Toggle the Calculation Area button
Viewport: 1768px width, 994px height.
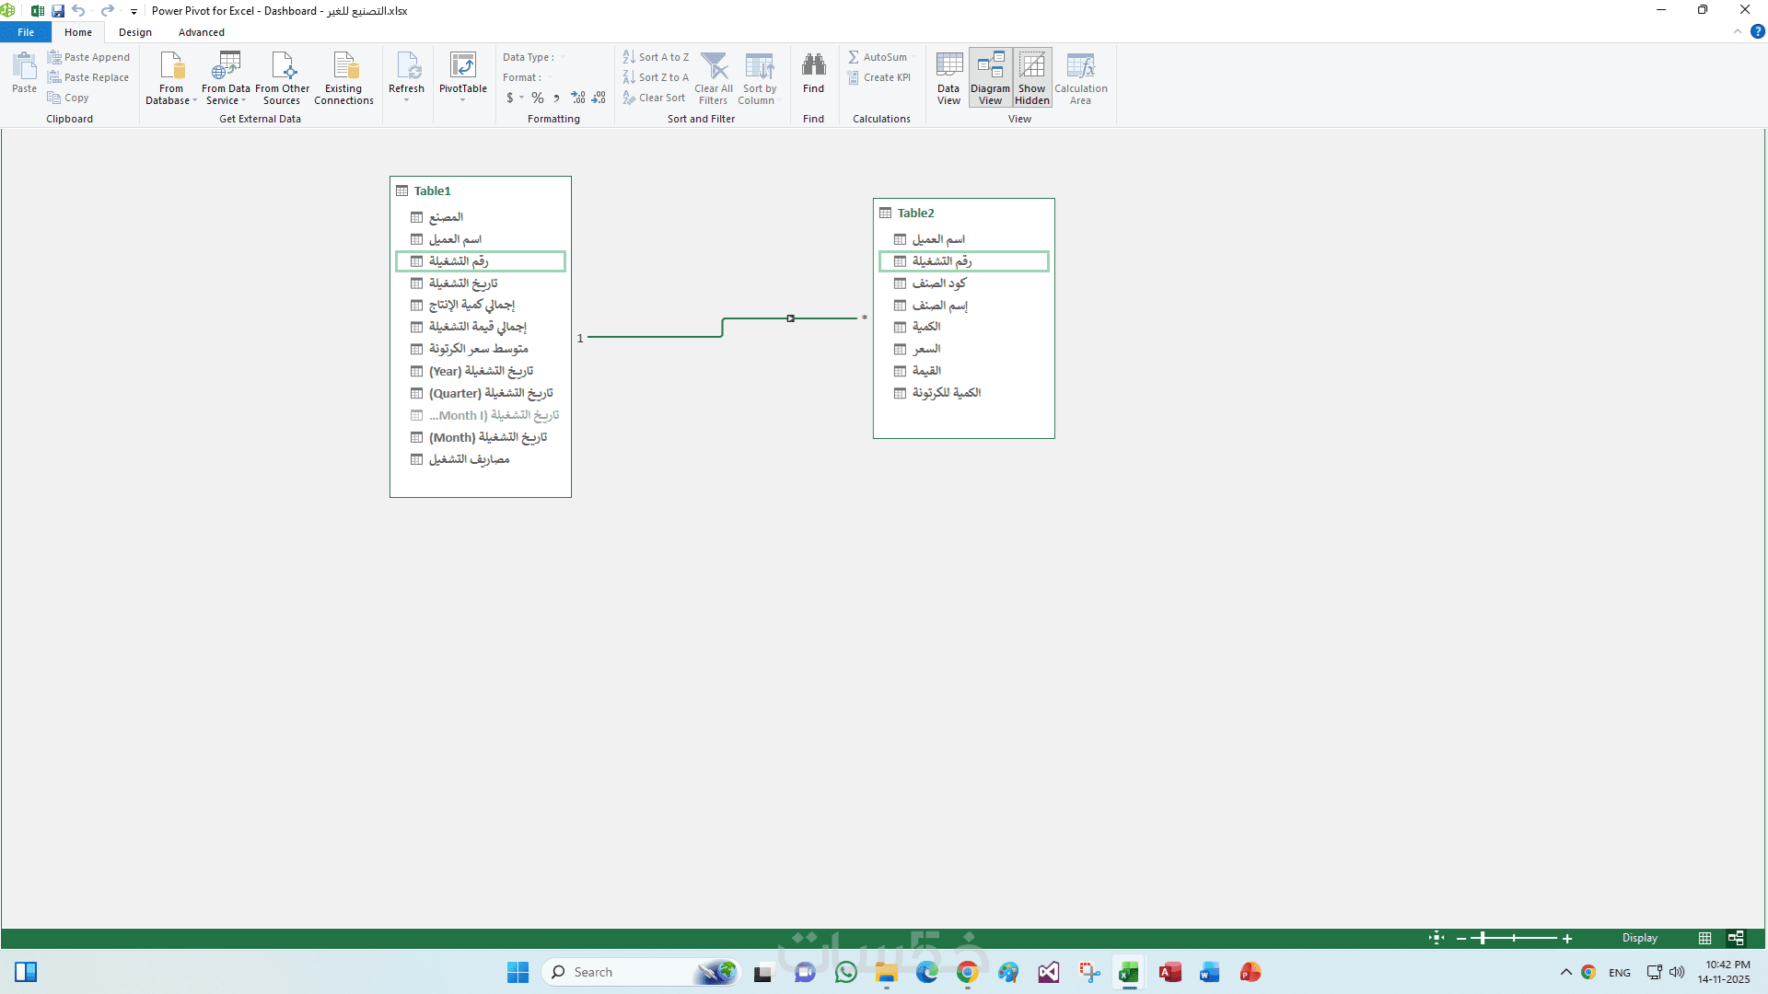[x=1080, y=77]
